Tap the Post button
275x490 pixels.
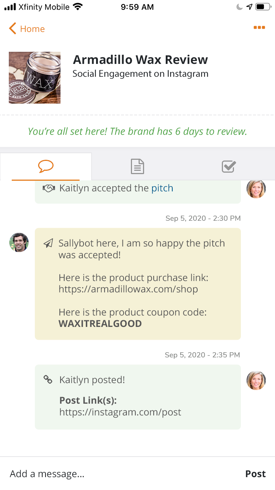pyautogui.click(x=256, y=474)
